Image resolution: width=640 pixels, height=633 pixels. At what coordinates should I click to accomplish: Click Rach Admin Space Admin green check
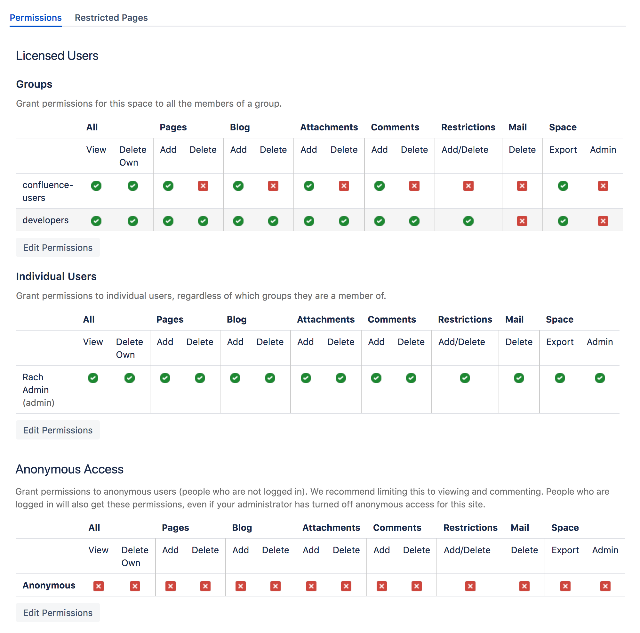click(600, 378)
